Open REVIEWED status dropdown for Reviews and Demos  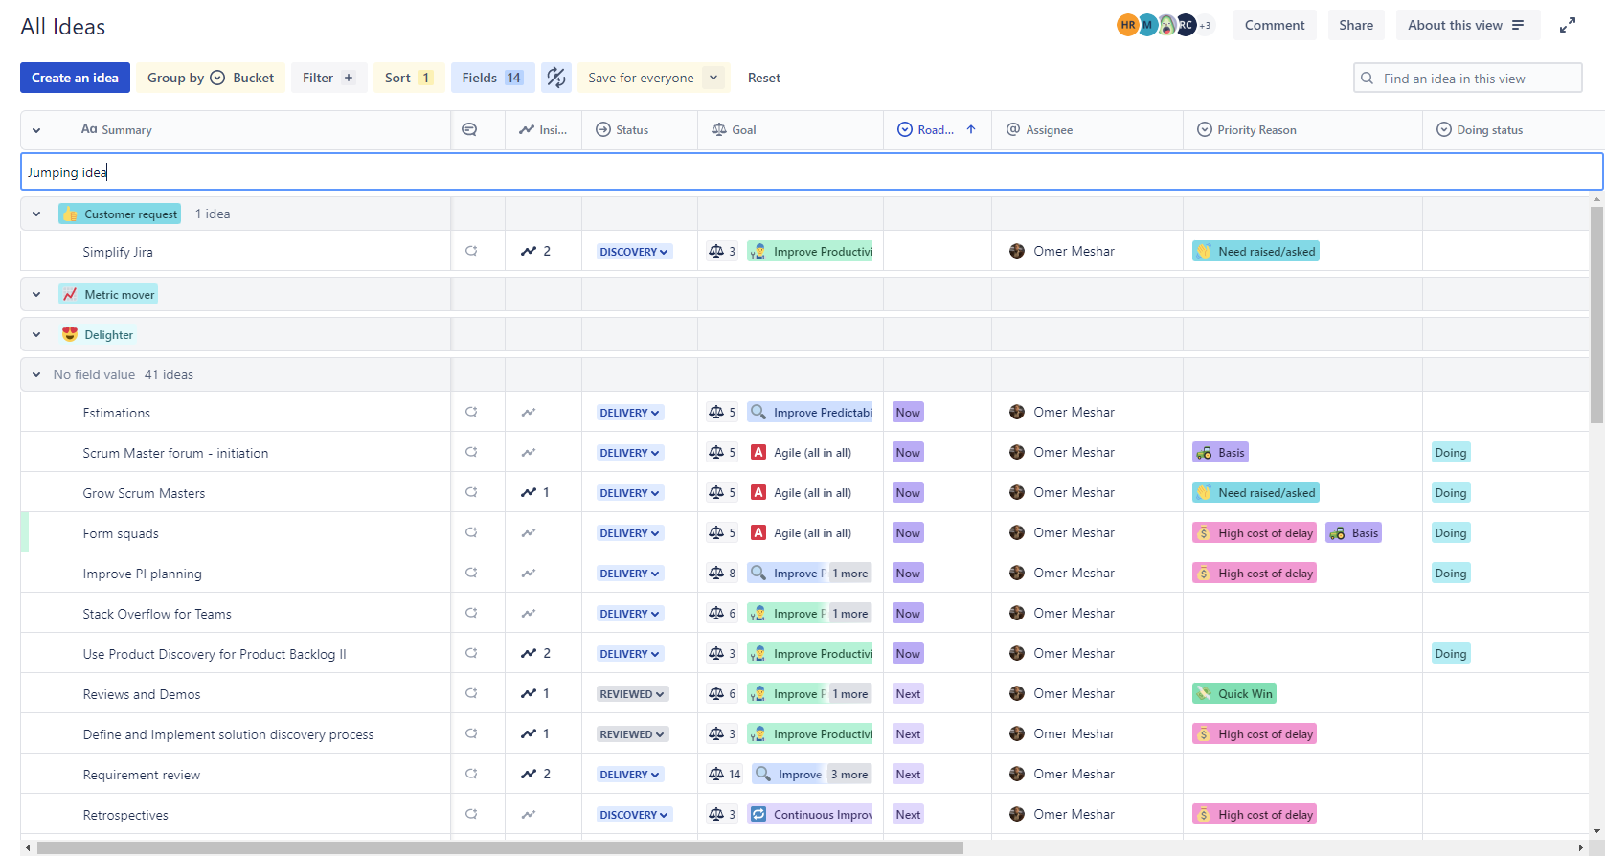[632, 694]
